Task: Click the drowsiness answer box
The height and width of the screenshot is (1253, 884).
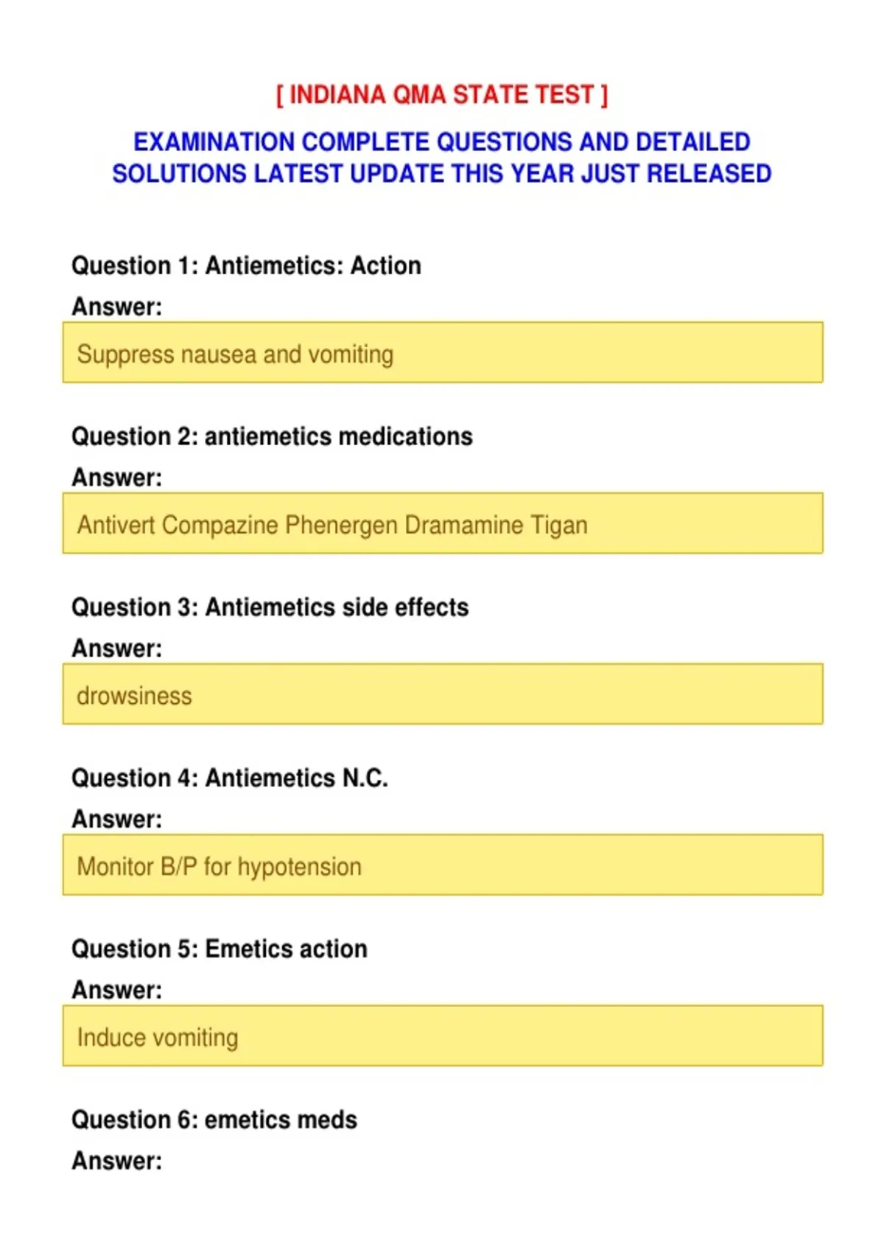Action: pos(443,694)
